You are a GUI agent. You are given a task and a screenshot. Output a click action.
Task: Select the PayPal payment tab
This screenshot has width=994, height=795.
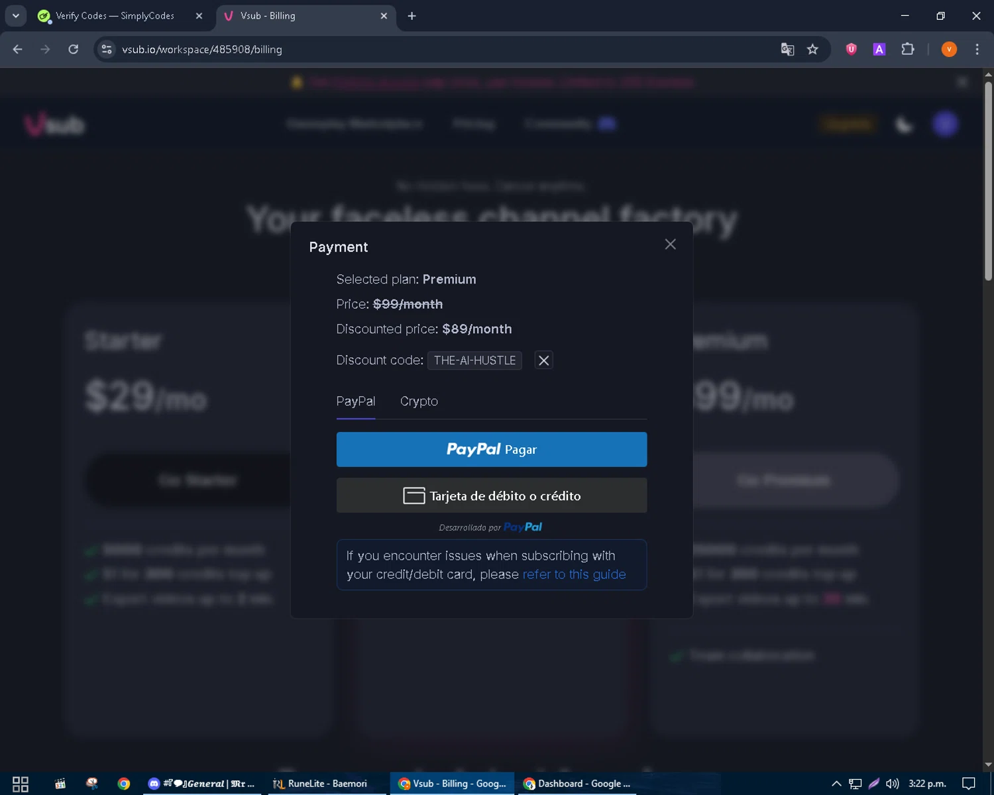point(356,401)
